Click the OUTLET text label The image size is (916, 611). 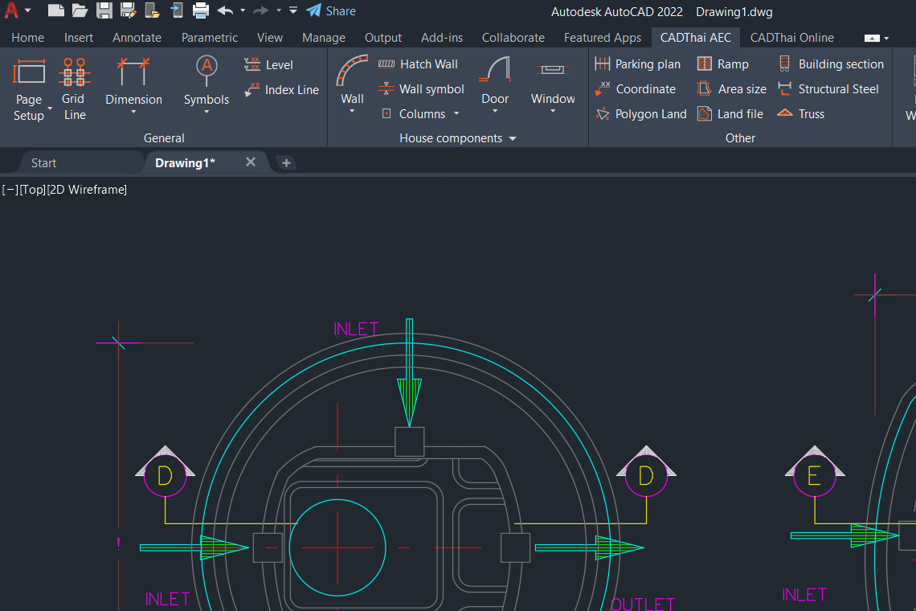point(643,604)
